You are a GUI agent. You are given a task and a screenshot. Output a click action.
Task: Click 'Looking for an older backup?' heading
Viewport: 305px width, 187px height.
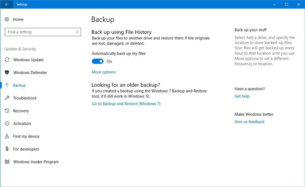tap(126, 85)
